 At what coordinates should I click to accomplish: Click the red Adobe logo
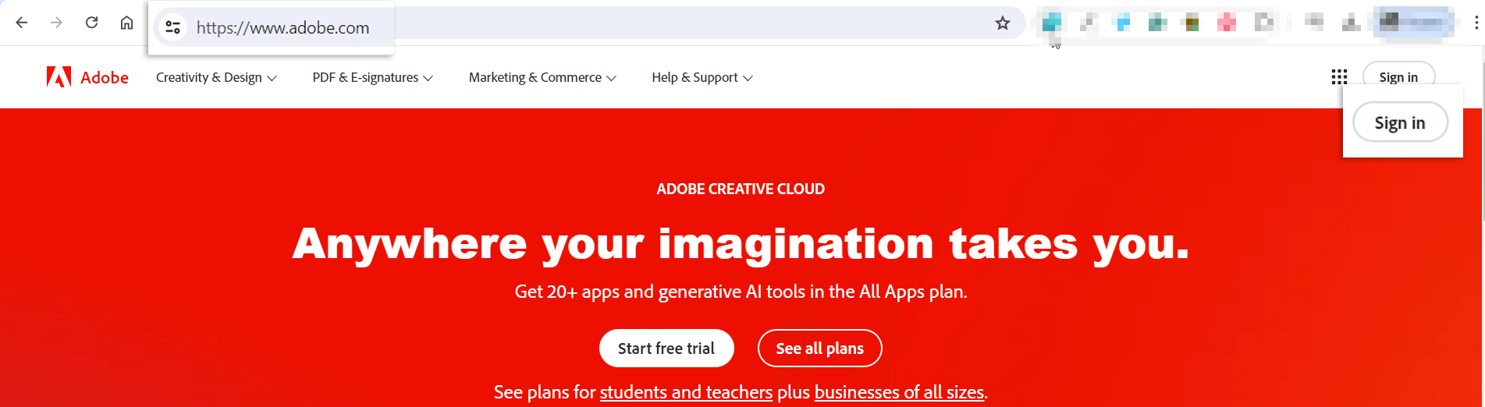tap(87, 77)
